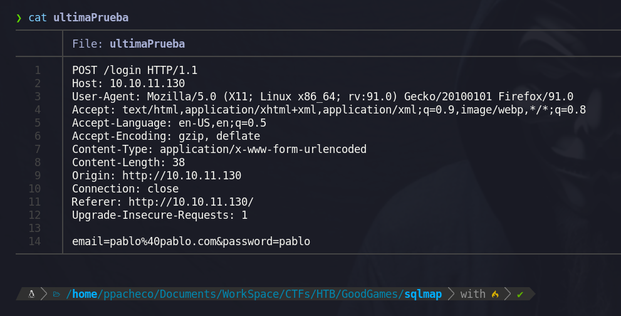
Task: Click the flame icon after 'with'
Action: [x=495, y=294]
